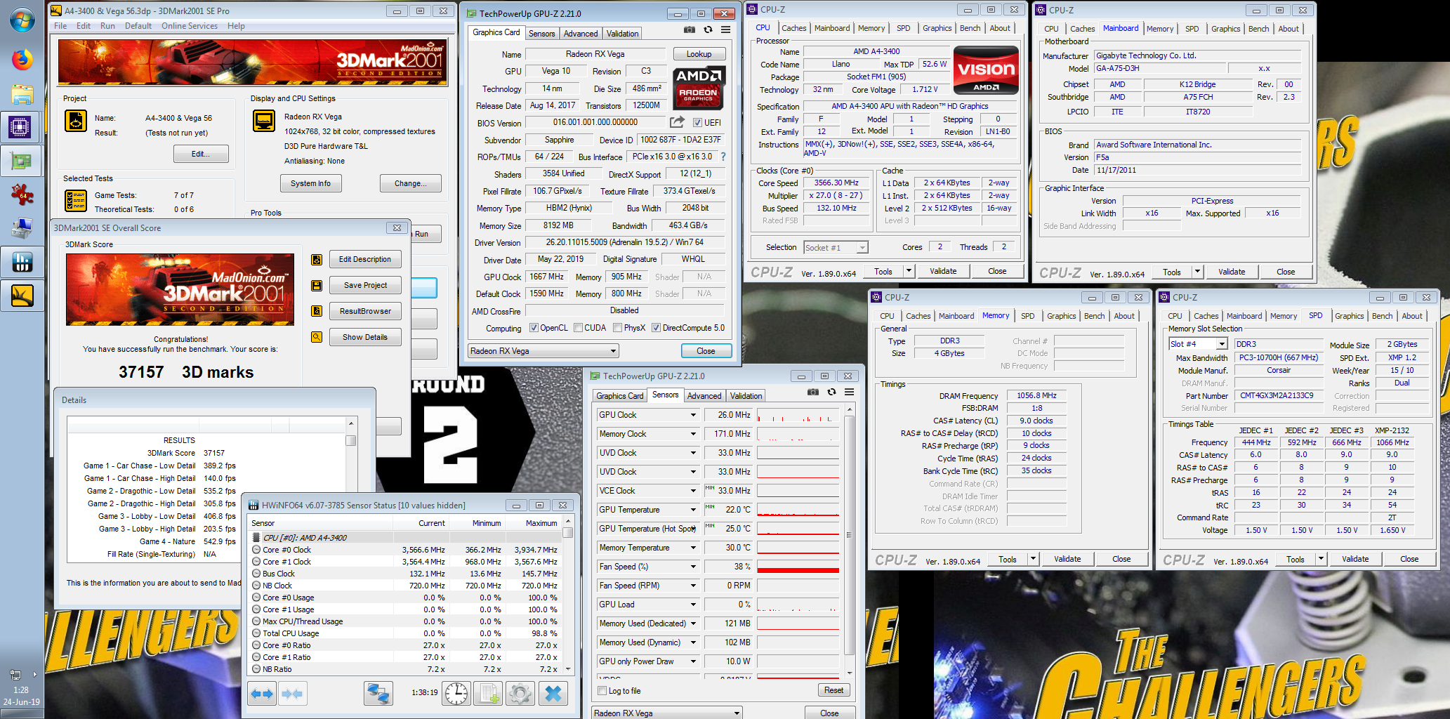1450x719 pixels.
Task: Open the Online Services menu
Action: point(190,26)
